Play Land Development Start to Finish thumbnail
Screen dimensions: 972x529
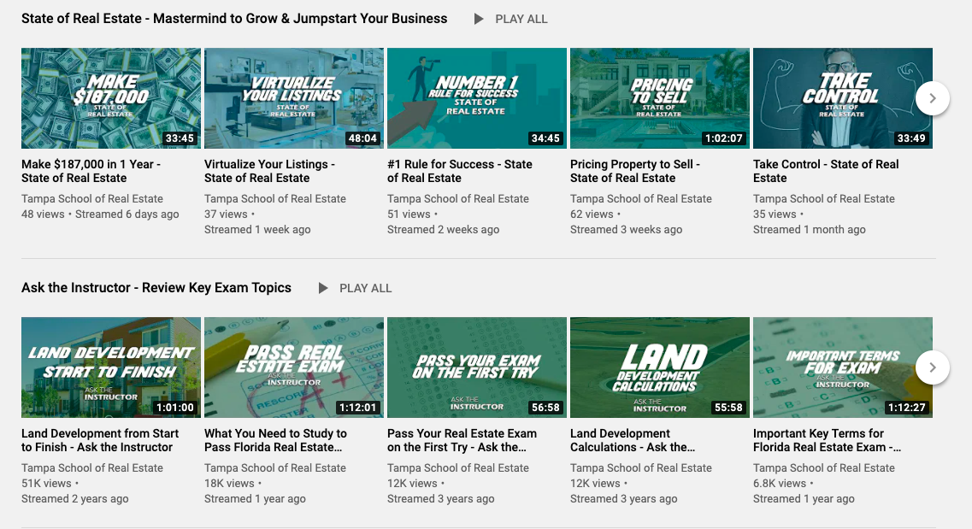[111, 367]
